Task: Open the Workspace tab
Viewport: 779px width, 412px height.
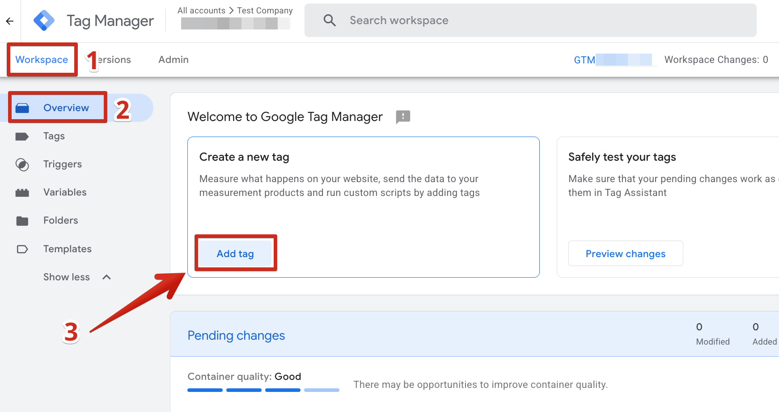Action: click(42, 60)
